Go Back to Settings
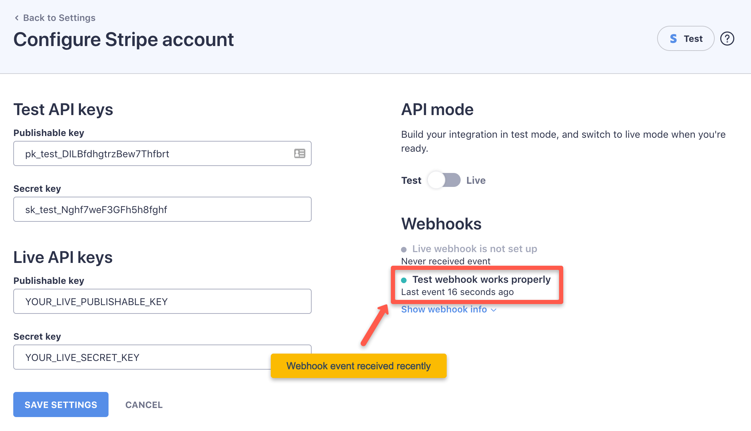This screenshot has height=431, width=751. [x=59, y=17]
